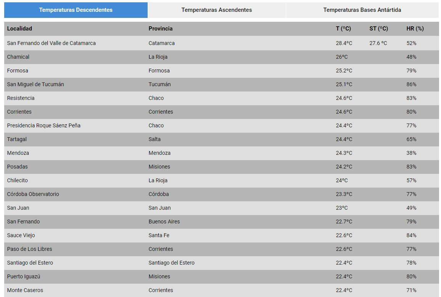This screenshot has height=297, width=441.
Task: Select the Tartagal row locality name
Action: click(17, 139)
